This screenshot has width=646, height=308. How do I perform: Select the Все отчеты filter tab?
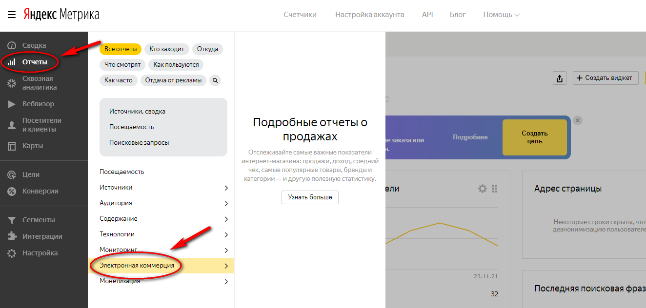click(x=121, y=49)
